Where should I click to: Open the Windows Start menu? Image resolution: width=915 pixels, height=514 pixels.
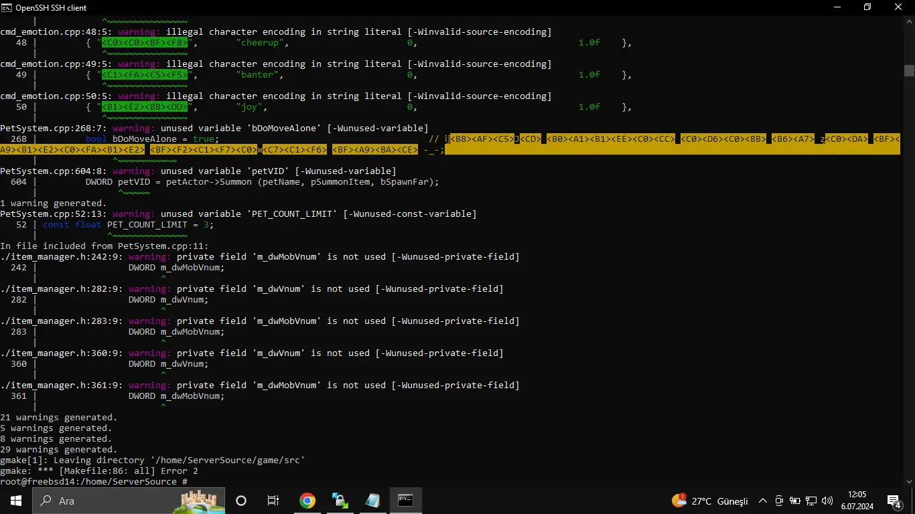[x=15, y=501]
